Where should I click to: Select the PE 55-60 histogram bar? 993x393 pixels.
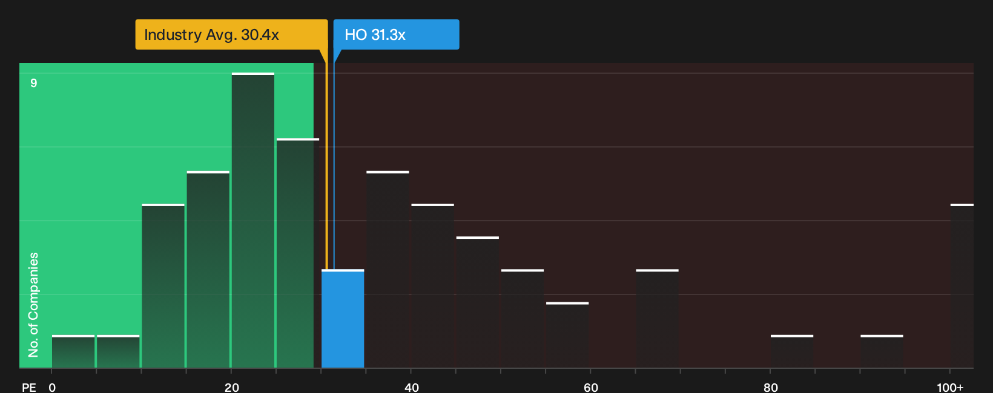click(x=567, y=335)
